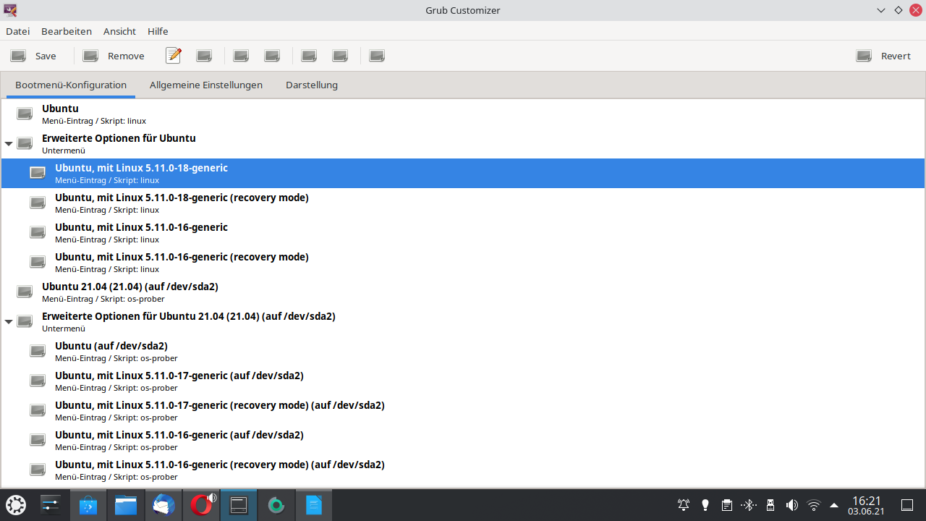
Task: Select 'Ubuntu, mit Linux 5.11.0-18-generic' entry
Action: click(463, 174)
